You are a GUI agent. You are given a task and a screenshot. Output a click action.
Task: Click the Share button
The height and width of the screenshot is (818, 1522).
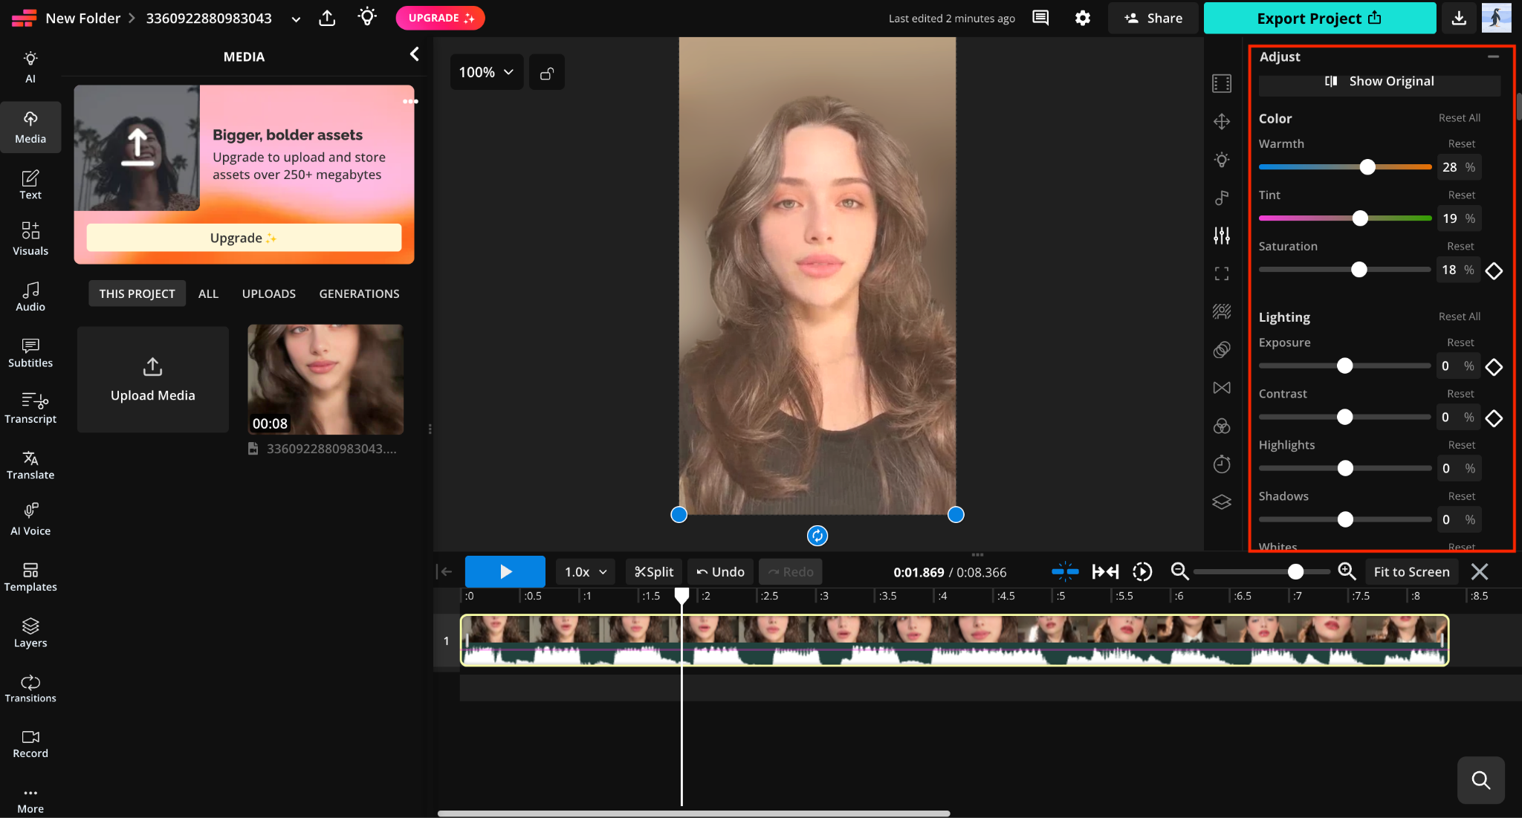point(1153,18)
